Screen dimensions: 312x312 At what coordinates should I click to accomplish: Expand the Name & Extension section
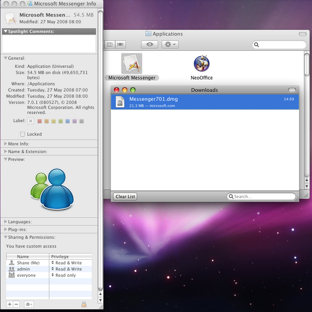[5, 151]
